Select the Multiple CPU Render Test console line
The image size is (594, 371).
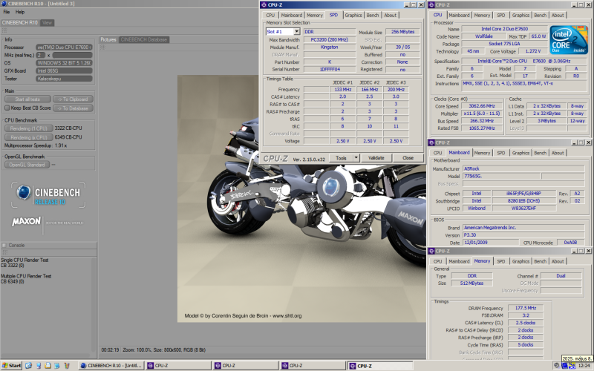click(x=26, y=276)
